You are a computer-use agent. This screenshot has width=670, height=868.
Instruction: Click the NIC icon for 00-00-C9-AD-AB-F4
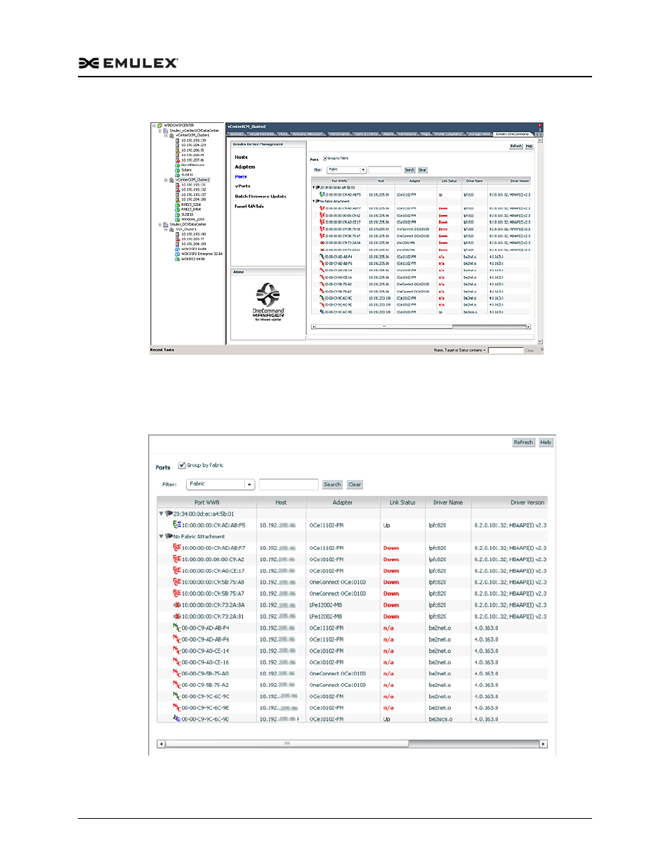(177, 628)
